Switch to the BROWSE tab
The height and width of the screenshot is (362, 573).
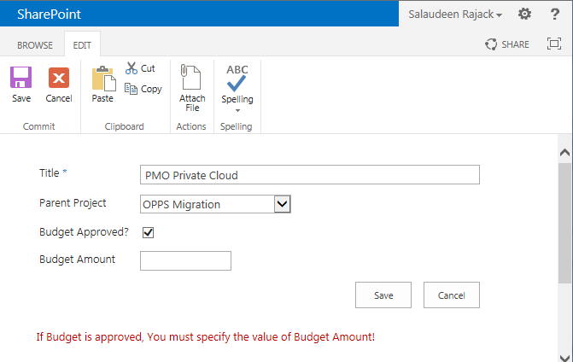pyautogui.click(x=35, y=45)
